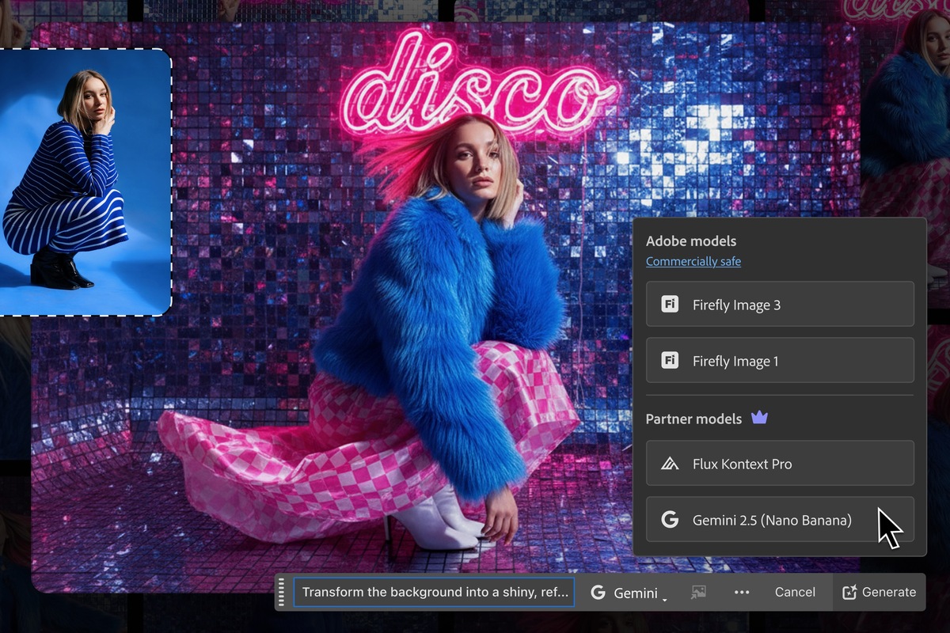
Task: Select the Firefly Image 3 model
Action: pyautogui.click(x=780, y=305)
